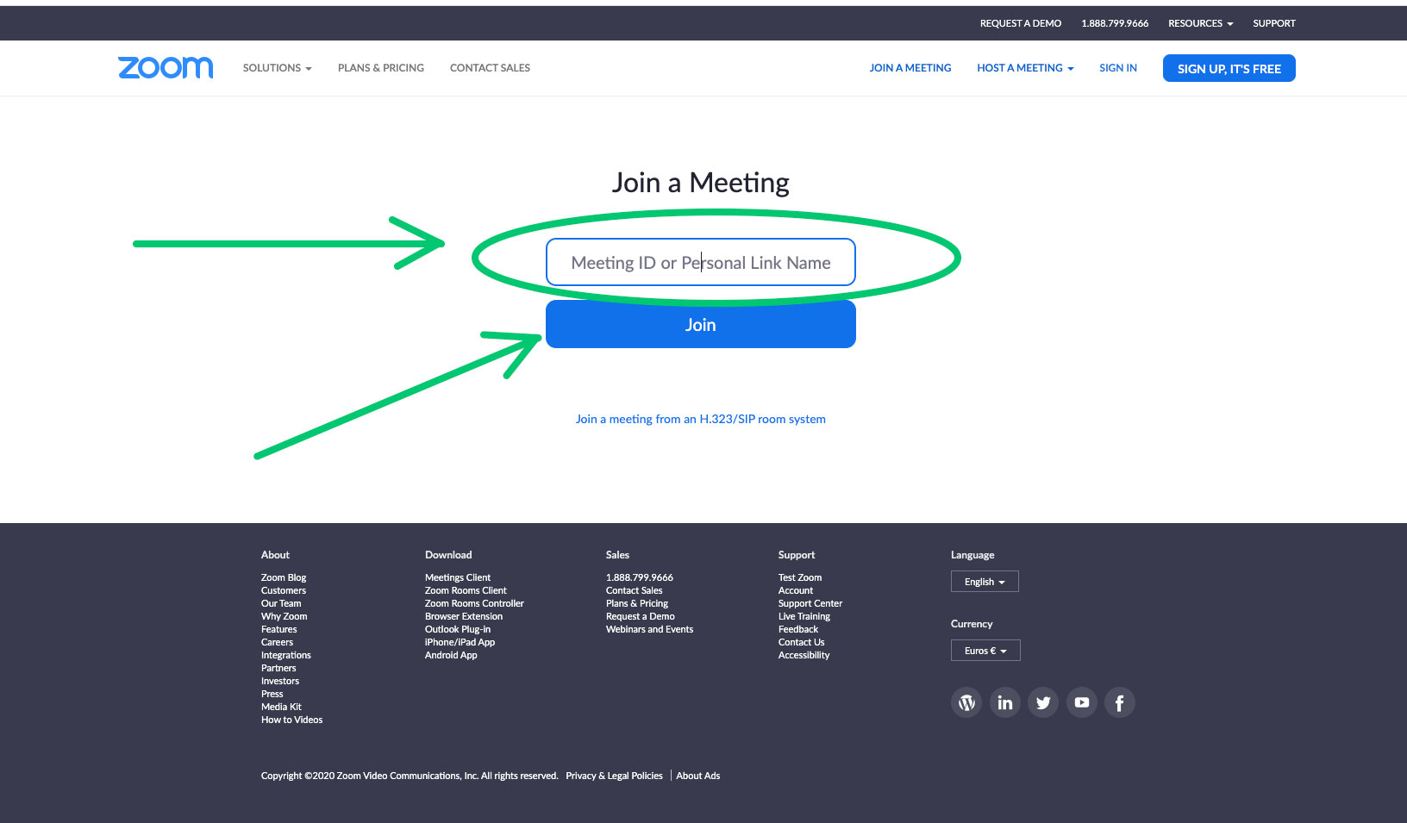Open the WordPress blog icon
The image size is (1407, 823).
[x=966, y=702]
